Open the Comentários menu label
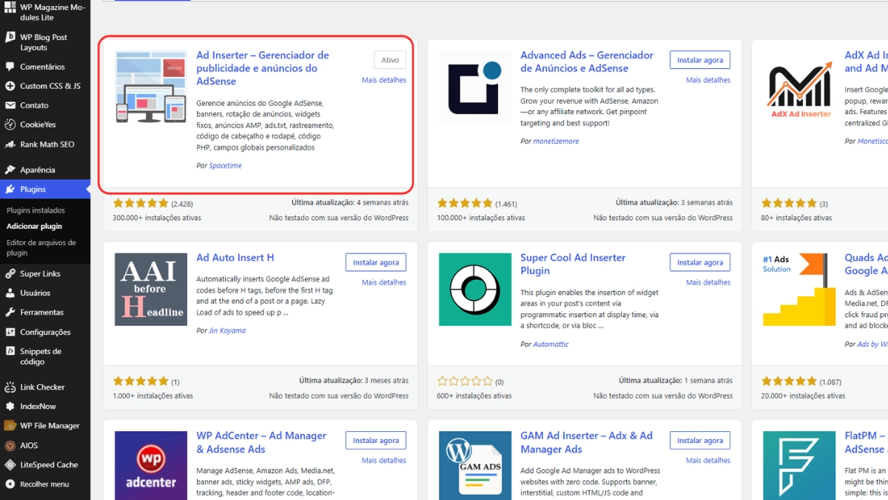Screen dimensions: 888x500 (42, 67)
